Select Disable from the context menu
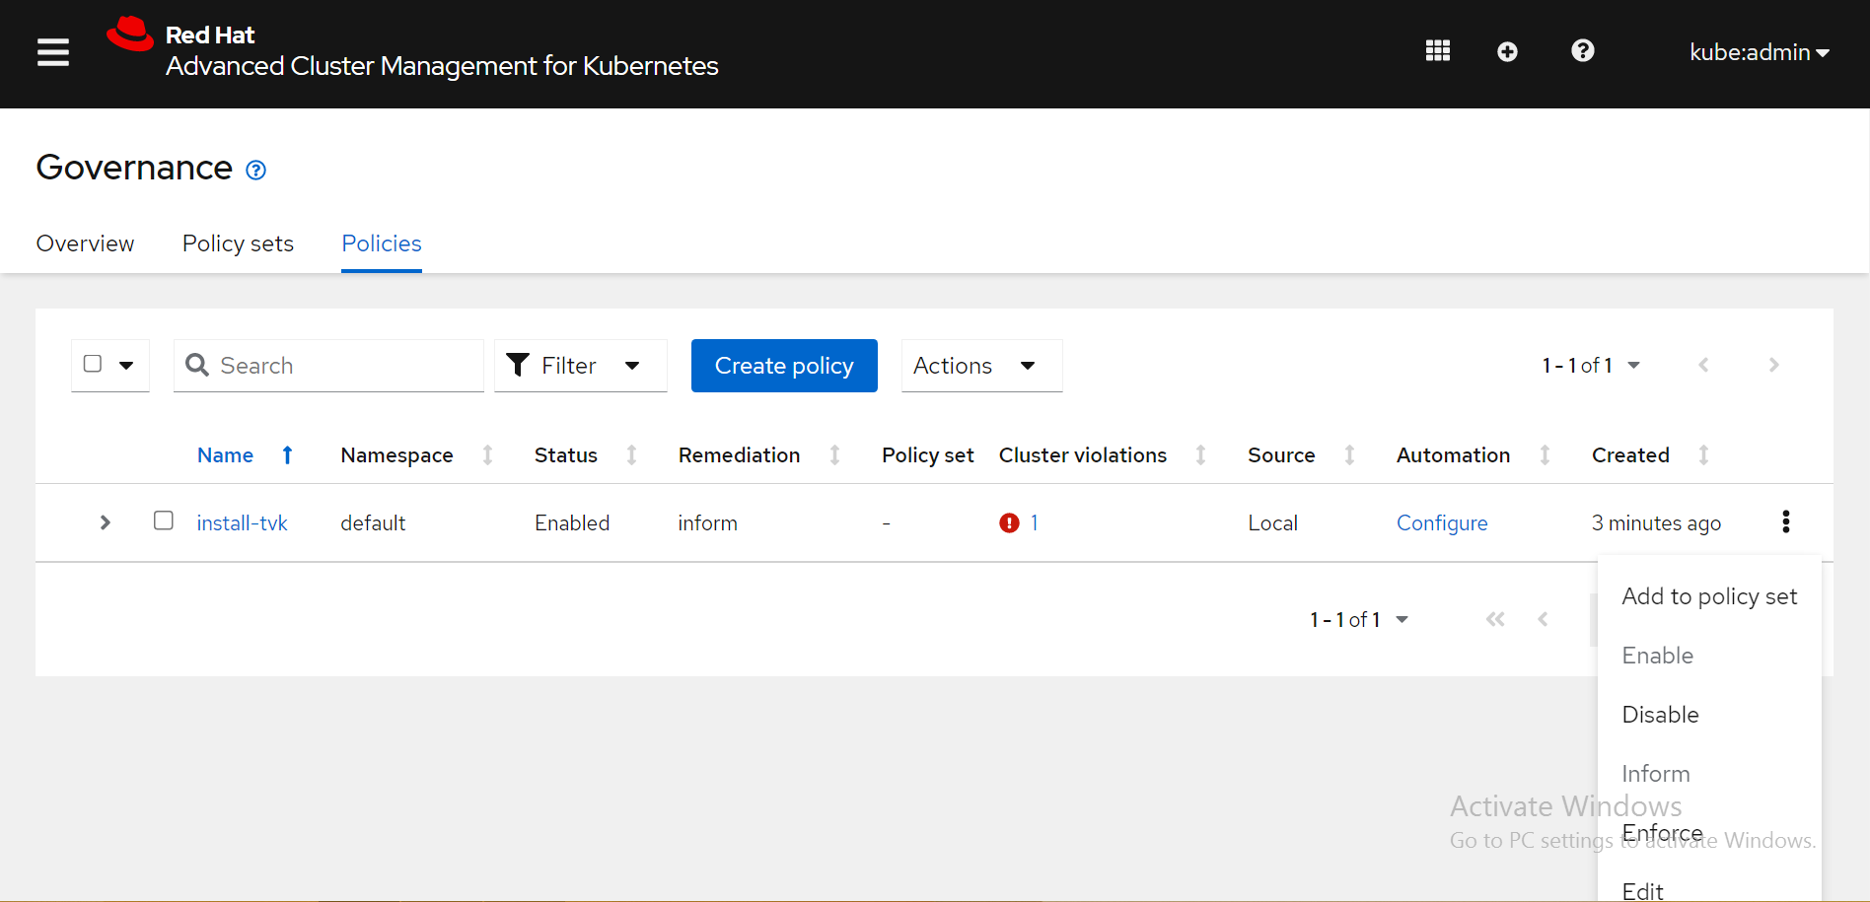Image resolution: width=1870 pixels, height=902 pixels. pyautogui.click(x=1660, y=715)
